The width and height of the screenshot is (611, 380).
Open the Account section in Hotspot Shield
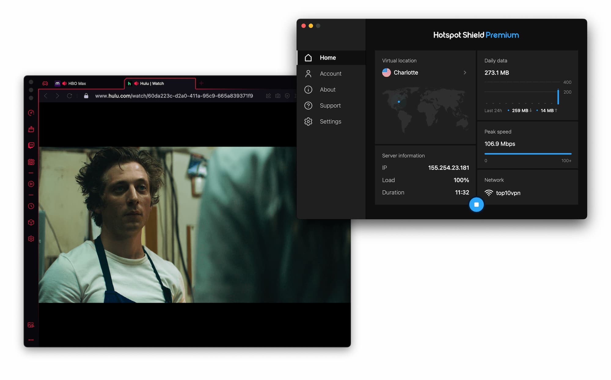click(x=330, y=73)
